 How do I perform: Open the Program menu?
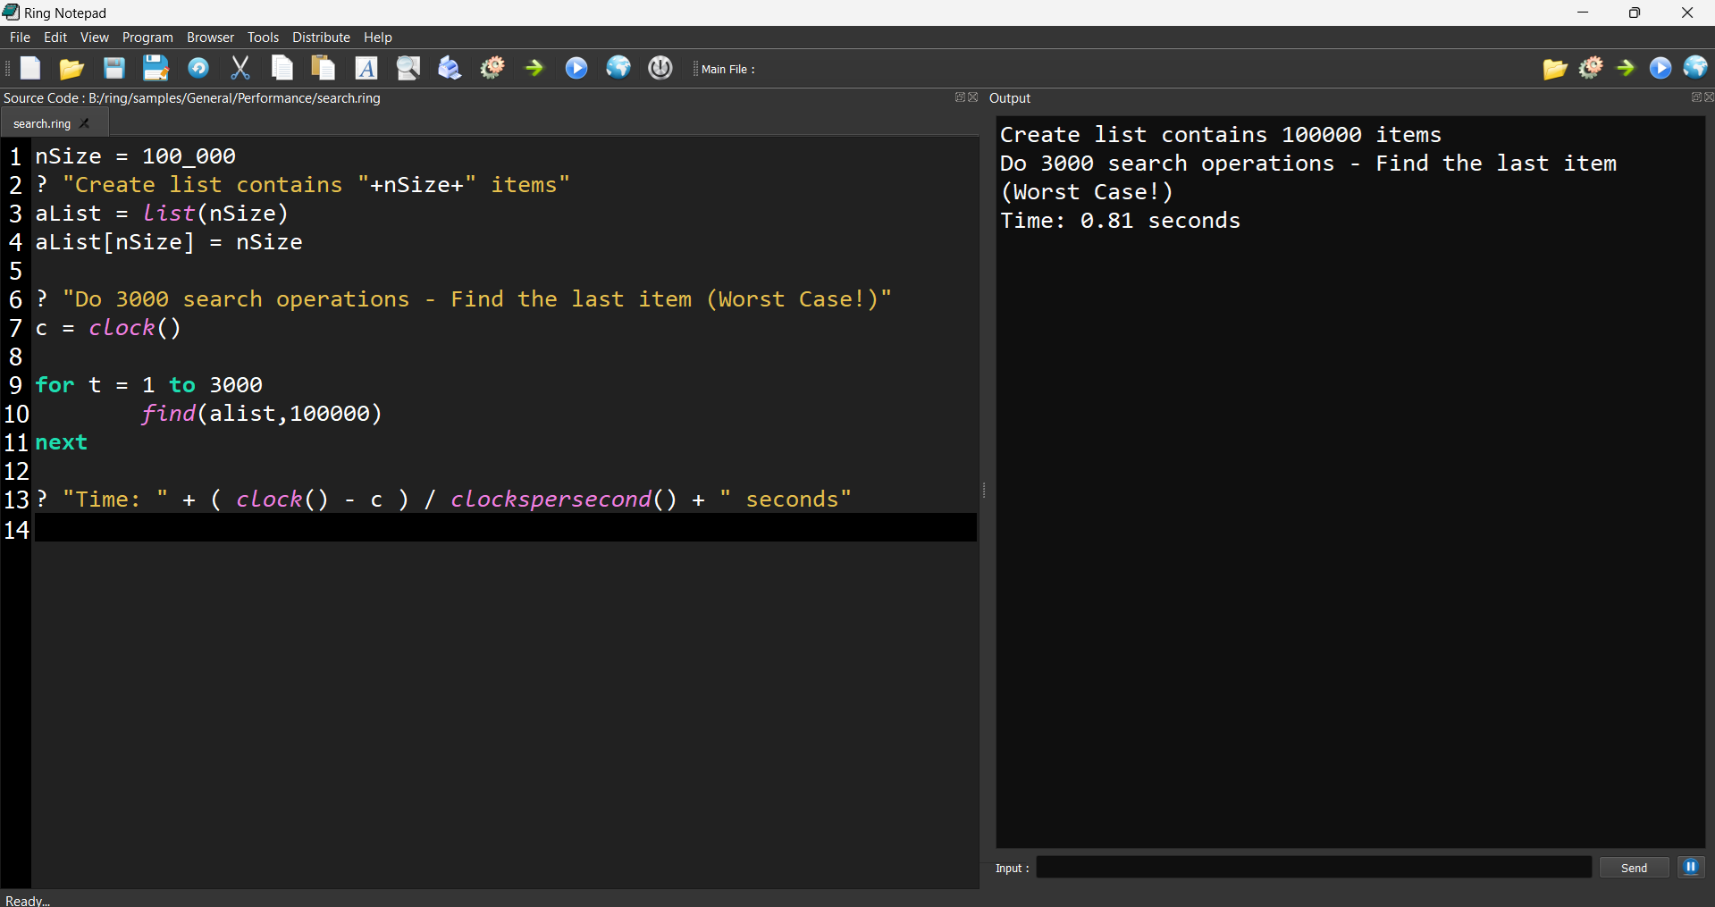point(147,37)
